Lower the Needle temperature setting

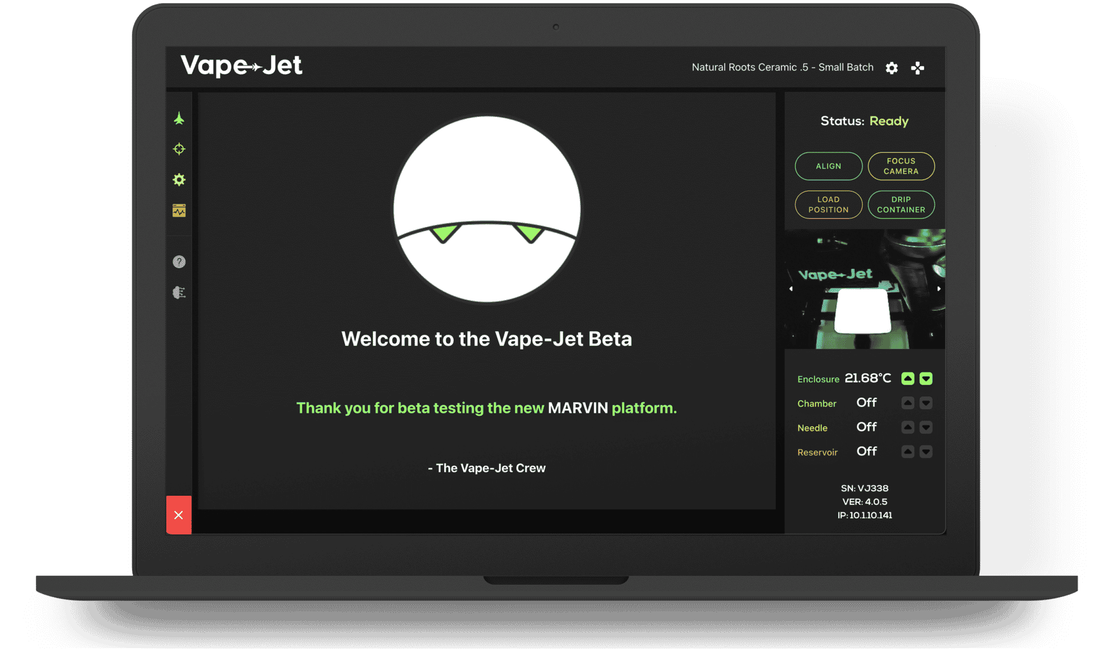pos(926,427)
